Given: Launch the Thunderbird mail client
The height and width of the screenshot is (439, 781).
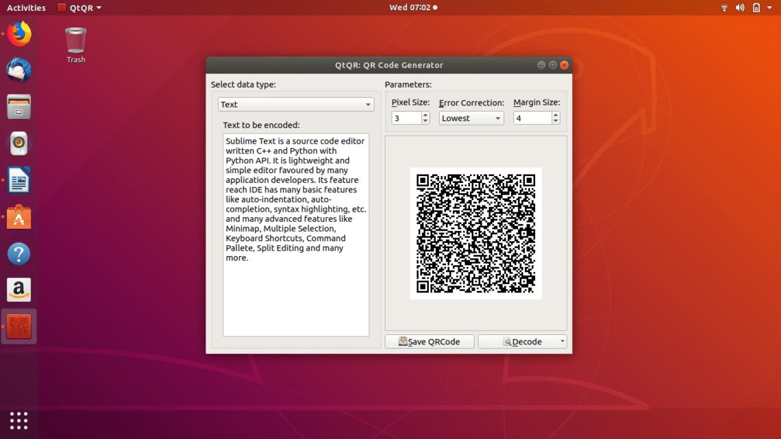Looking at the screenshot, I should click(18, 69).
